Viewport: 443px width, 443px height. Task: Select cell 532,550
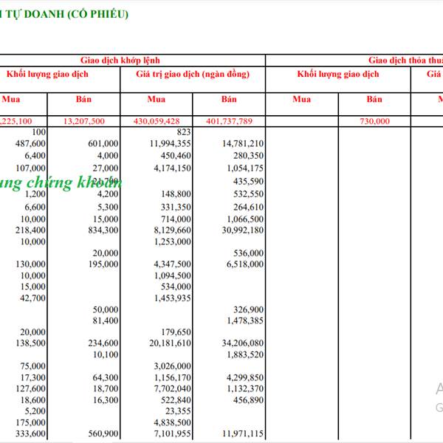(249, 194)
